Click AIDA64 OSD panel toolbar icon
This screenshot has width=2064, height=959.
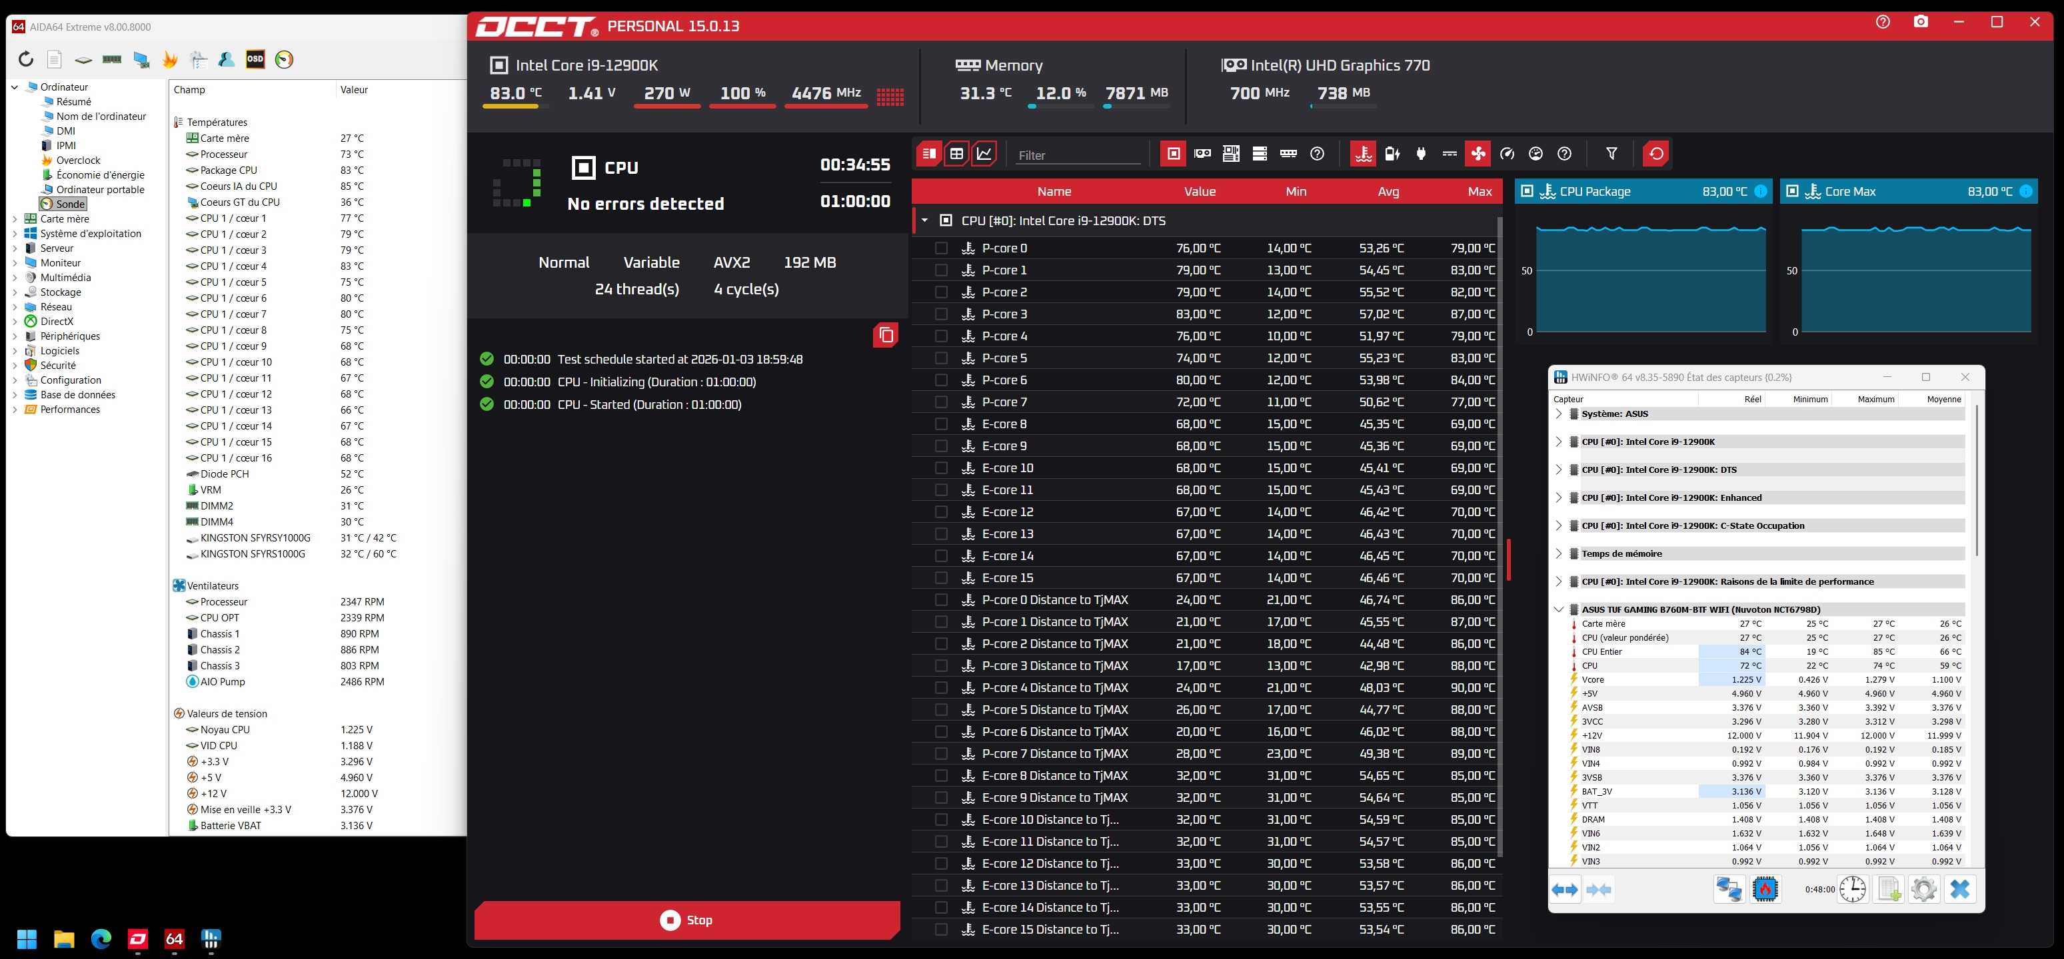pos(255,59)
